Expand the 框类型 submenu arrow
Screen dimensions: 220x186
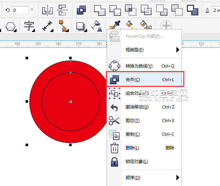pyautogui.click(x=178, y=50)
